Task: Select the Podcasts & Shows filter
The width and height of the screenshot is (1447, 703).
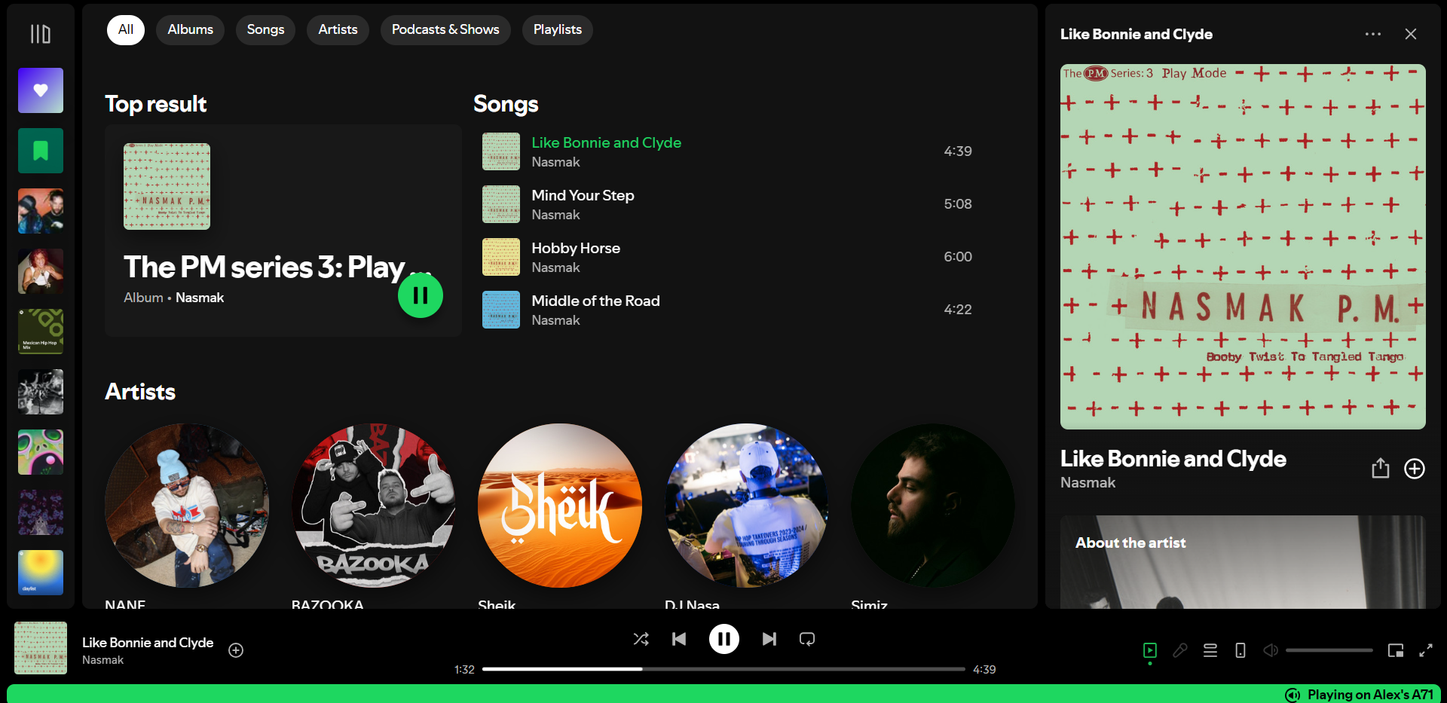Action: pos(445,30)
